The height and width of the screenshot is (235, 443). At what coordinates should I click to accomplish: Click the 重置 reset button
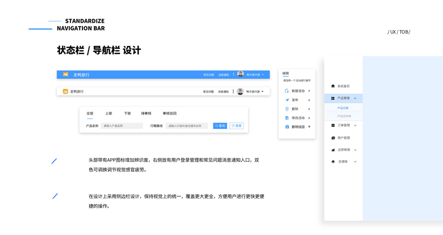(237, 126)
